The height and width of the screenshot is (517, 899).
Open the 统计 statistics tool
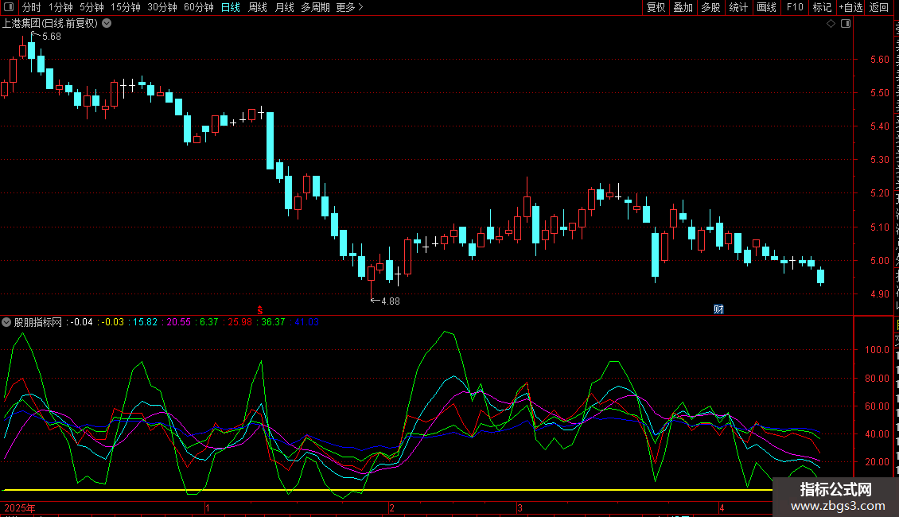click(x=738, y=7)
